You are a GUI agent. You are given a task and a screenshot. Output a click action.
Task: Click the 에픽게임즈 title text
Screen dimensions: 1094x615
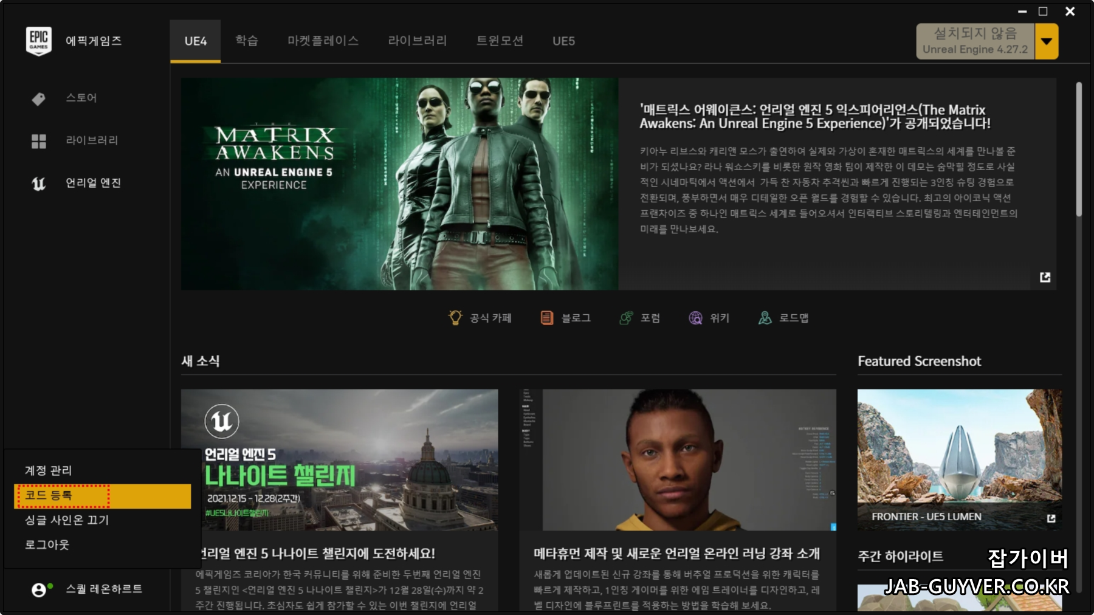[94, 41]
